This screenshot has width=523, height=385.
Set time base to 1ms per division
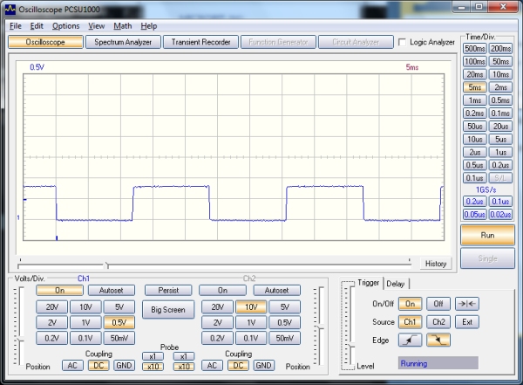pos(474,100)
